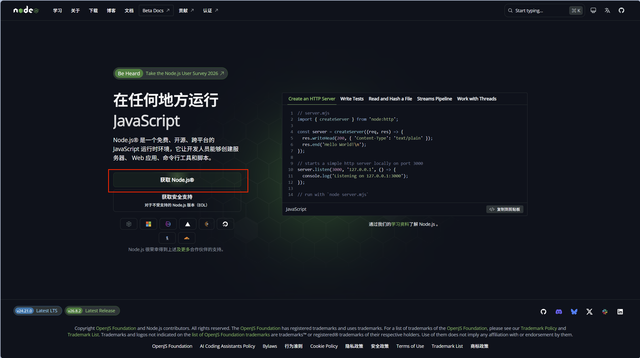
Task: Click the wireframe cube partner logo
Action: 129,224
